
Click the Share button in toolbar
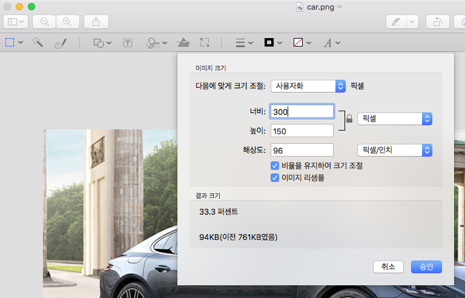coord(96,22)
